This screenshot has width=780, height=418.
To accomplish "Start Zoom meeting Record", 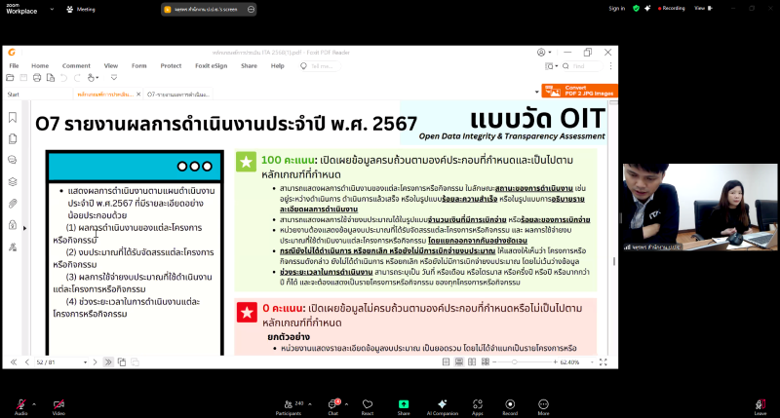I will pos(509,403).
